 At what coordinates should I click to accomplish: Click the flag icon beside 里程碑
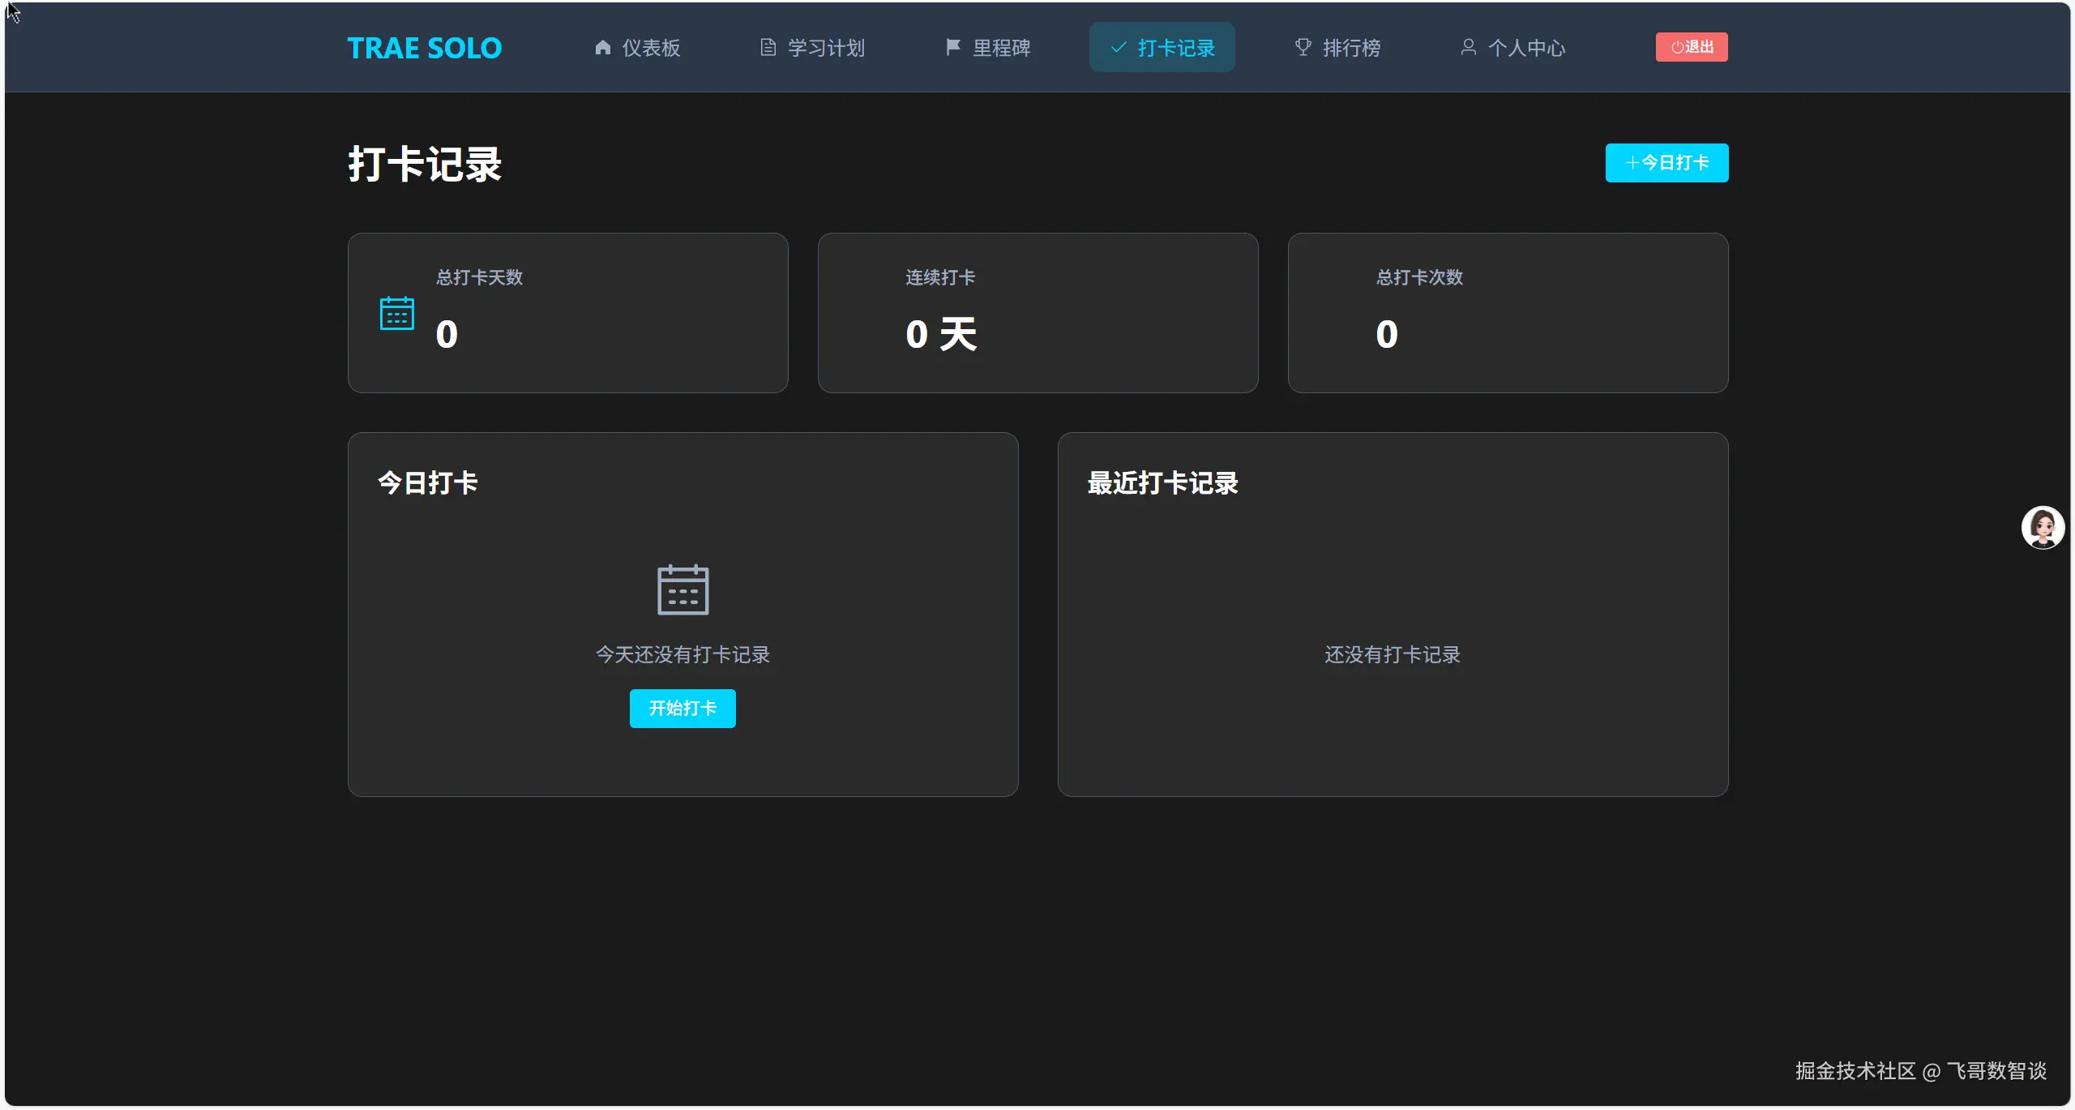(x=952, y=48)
